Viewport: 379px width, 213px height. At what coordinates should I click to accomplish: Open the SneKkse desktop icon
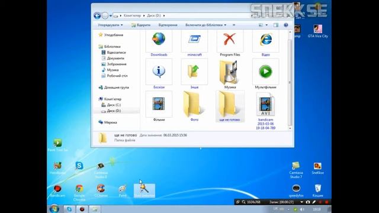pos(317,168)
